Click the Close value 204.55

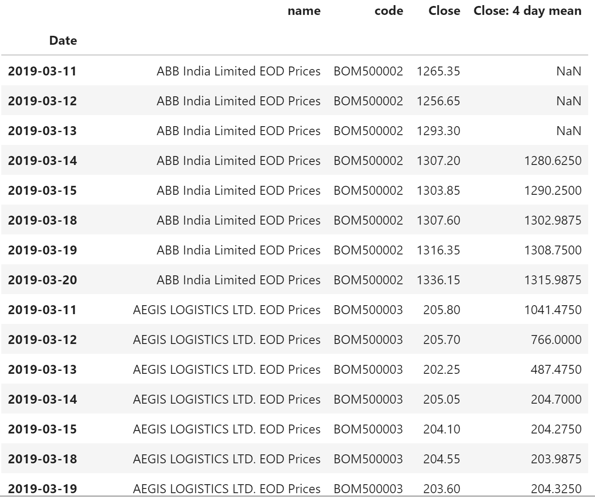[441, 459]
